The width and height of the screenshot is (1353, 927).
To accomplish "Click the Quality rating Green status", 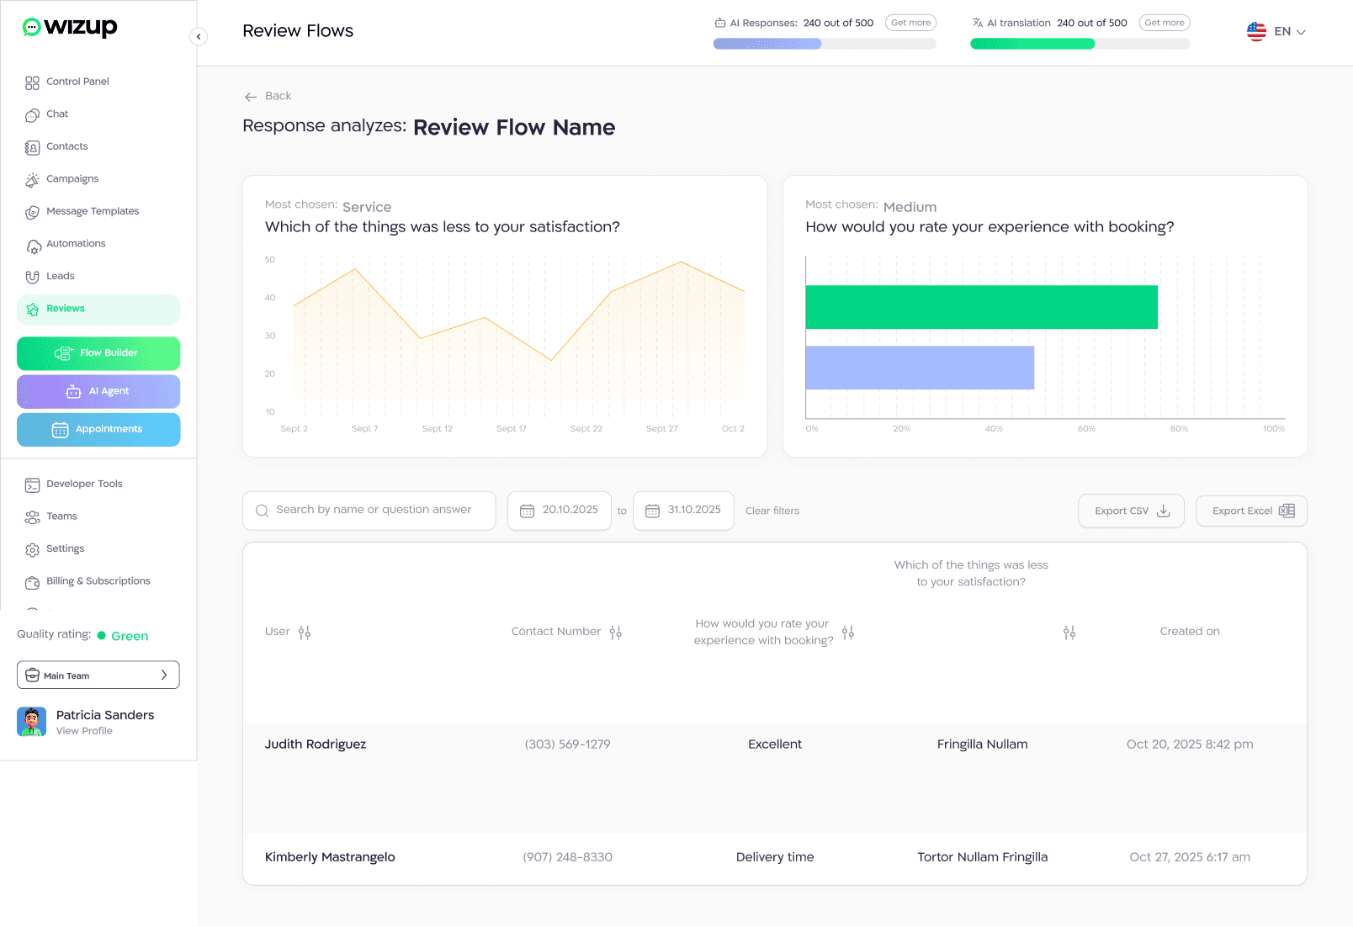I will point(123,636).
